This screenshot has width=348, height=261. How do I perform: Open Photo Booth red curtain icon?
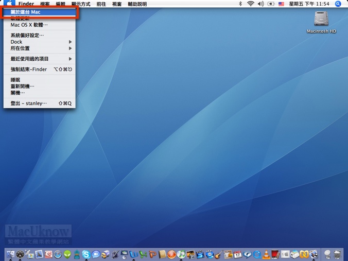(x=275, y=254)
